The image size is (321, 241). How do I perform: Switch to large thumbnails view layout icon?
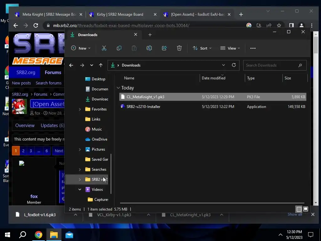(305, 209)
